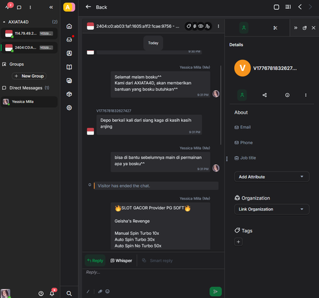Go to the Home dashboard icon
319x298 pixels.
click(69, 26)
